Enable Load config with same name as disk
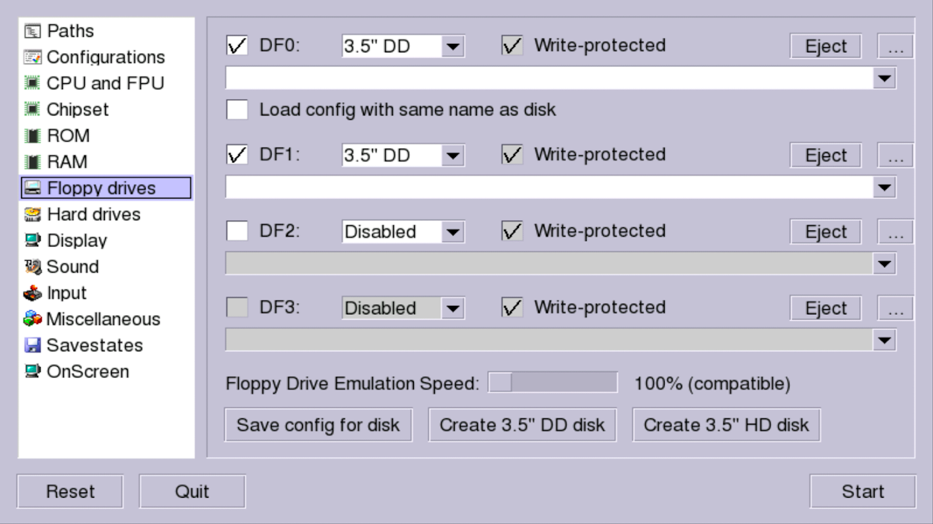This screenshot has width=933, height=524. [237, 109]
